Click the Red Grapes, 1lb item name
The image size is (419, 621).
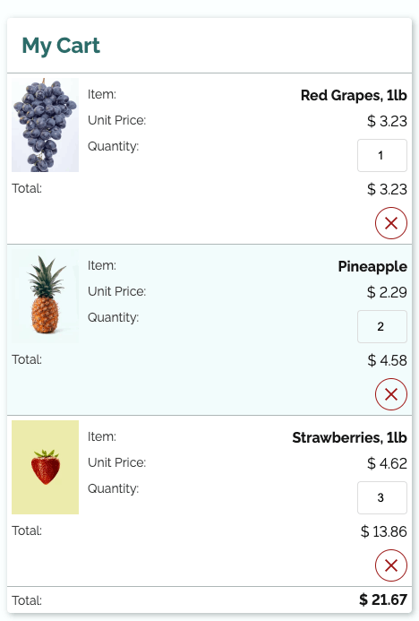point(354,96)
